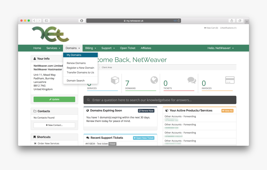Click the Safari back arrow button
Image resolution: width=267 pixels, height=170 pixels.
click(x=34, y=21)
